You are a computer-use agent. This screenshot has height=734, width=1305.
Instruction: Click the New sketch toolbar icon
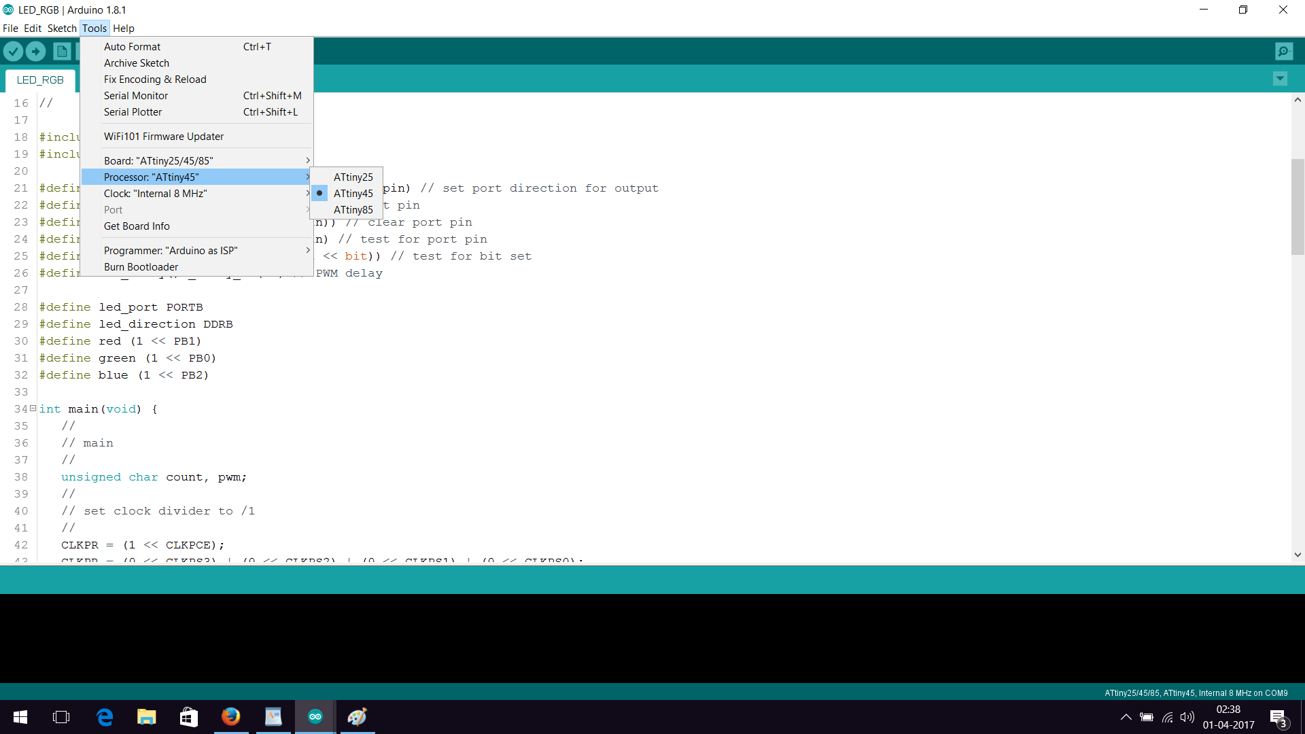point(62,51)
